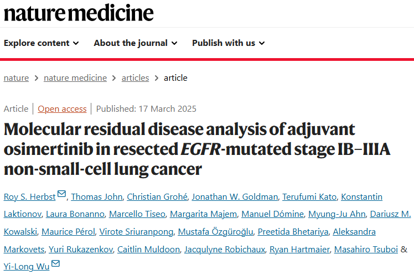The width and height of the screenshot is (414, 275).
Task: Expand the Explore content dropdown
Action: tap(41, 43)
